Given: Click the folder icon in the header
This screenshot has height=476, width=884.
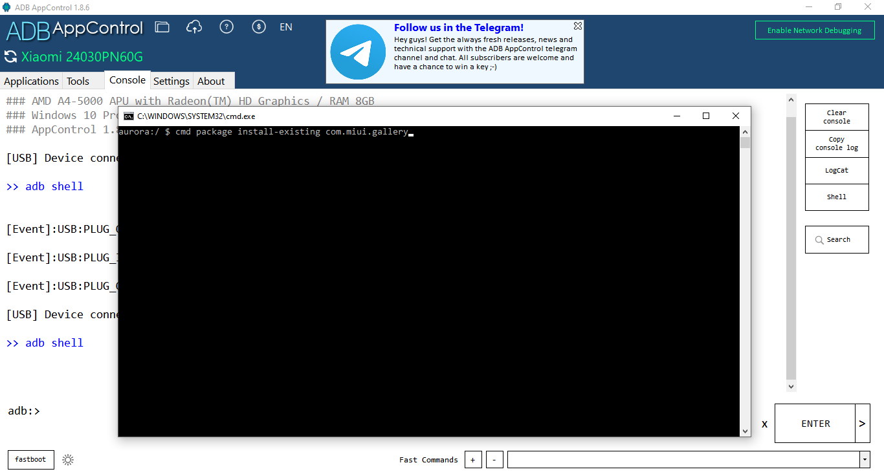Looking at the screenshot, I should click(x=162, y=27).
